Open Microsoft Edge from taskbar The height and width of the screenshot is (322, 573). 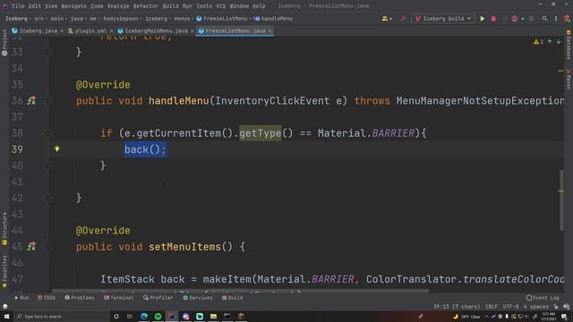coord(144,316)
